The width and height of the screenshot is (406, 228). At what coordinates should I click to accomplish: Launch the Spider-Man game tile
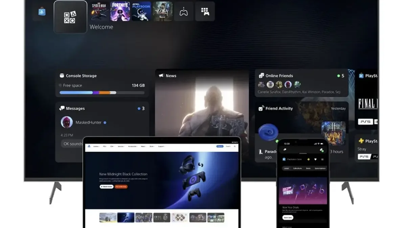pos(99,11)
